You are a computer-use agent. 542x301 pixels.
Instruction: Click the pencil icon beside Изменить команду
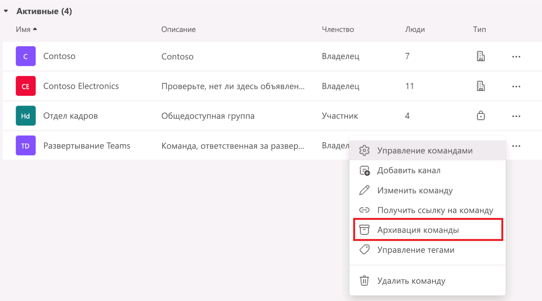click(x=364, y=190)
